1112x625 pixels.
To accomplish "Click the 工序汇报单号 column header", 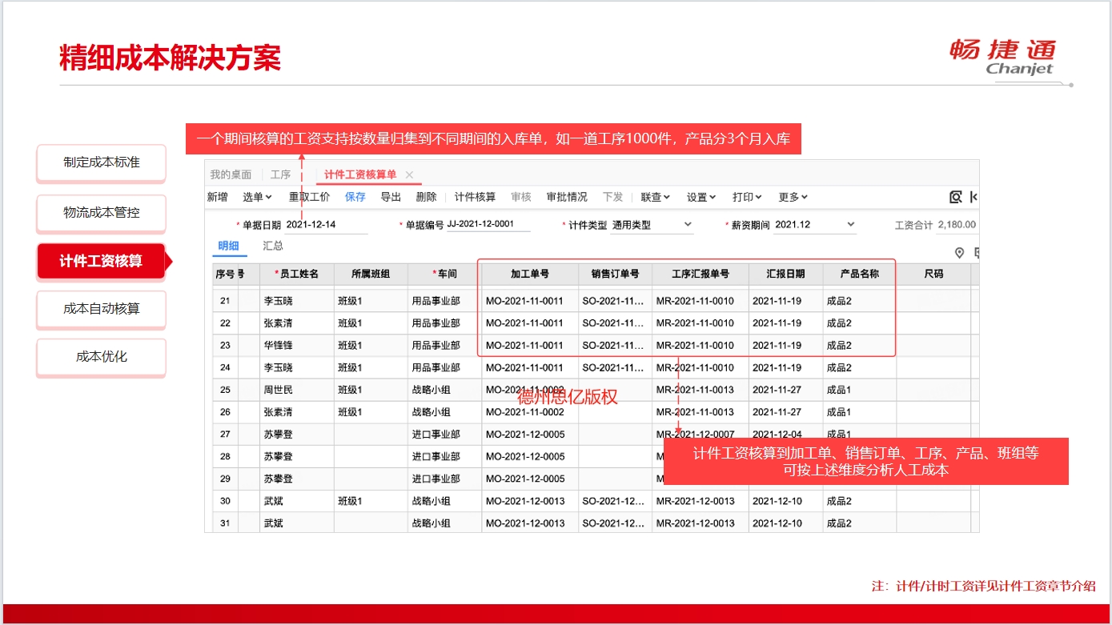I will click(701, 274).
